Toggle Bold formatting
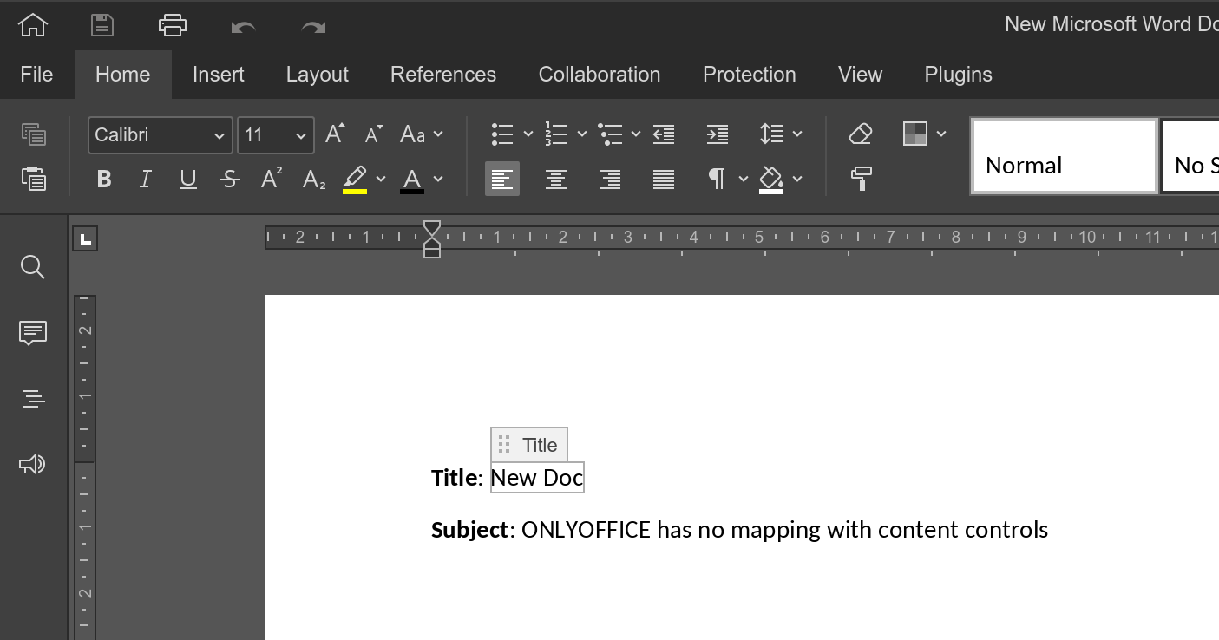Image resolution: width=1219 pixels, height=640 pixels. [x=104, y=179]
